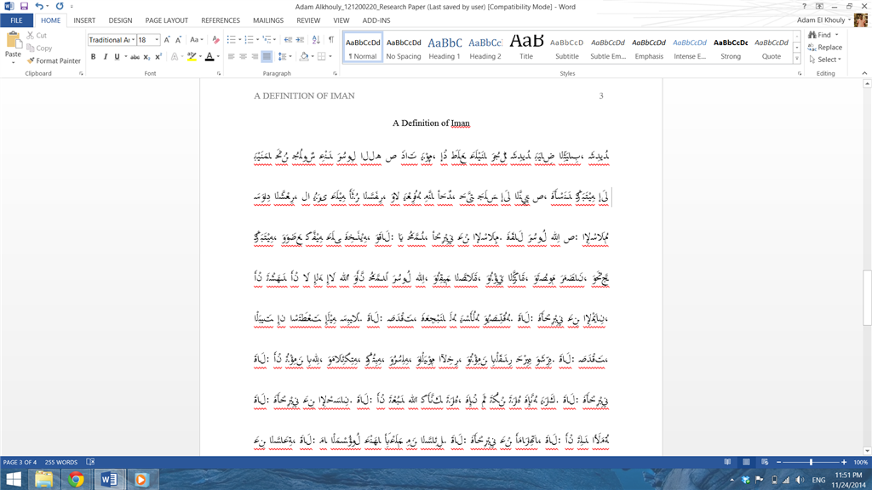The image size is (872, 490).
Task: Apply bullet list formatting
Action: pyautogui.click(x=232, y=39)
